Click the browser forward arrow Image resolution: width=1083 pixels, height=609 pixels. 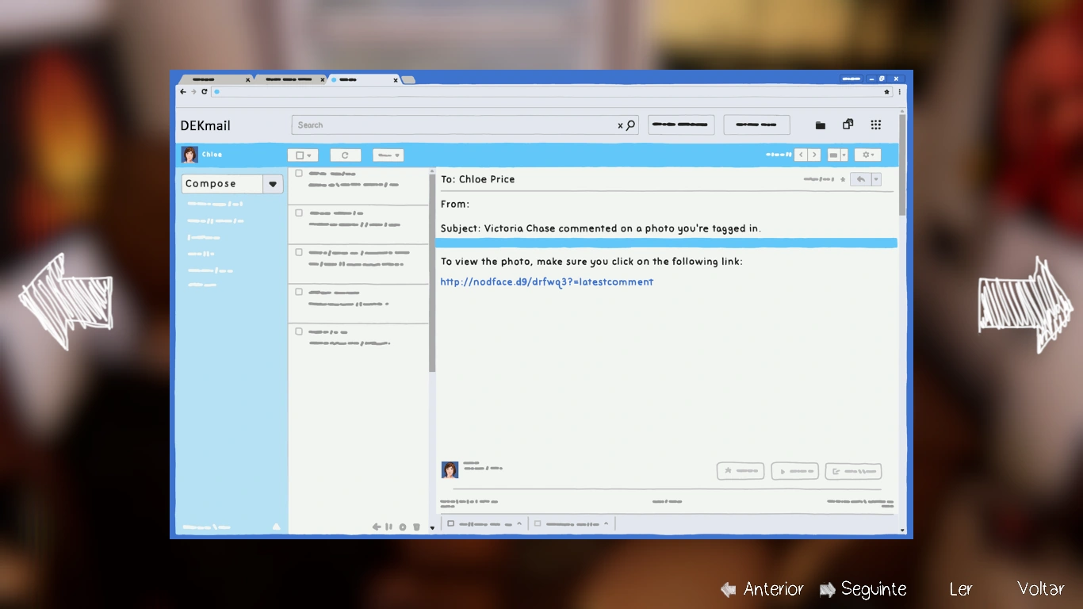[193, 92]
